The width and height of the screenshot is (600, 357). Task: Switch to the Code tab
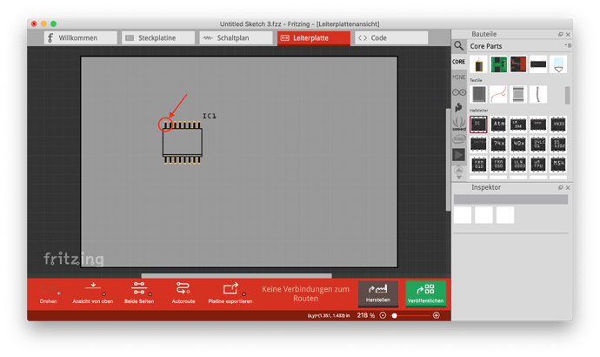click(x=391, y=38)
